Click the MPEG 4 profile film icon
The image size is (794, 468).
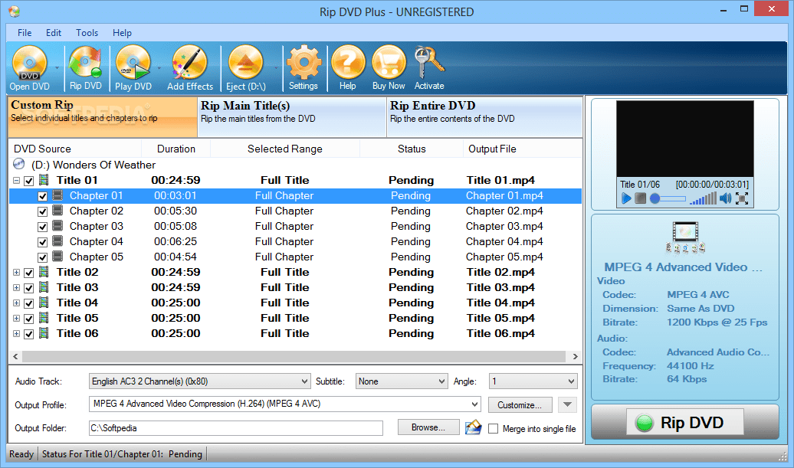pyautogui.click(x=685, y=237)
